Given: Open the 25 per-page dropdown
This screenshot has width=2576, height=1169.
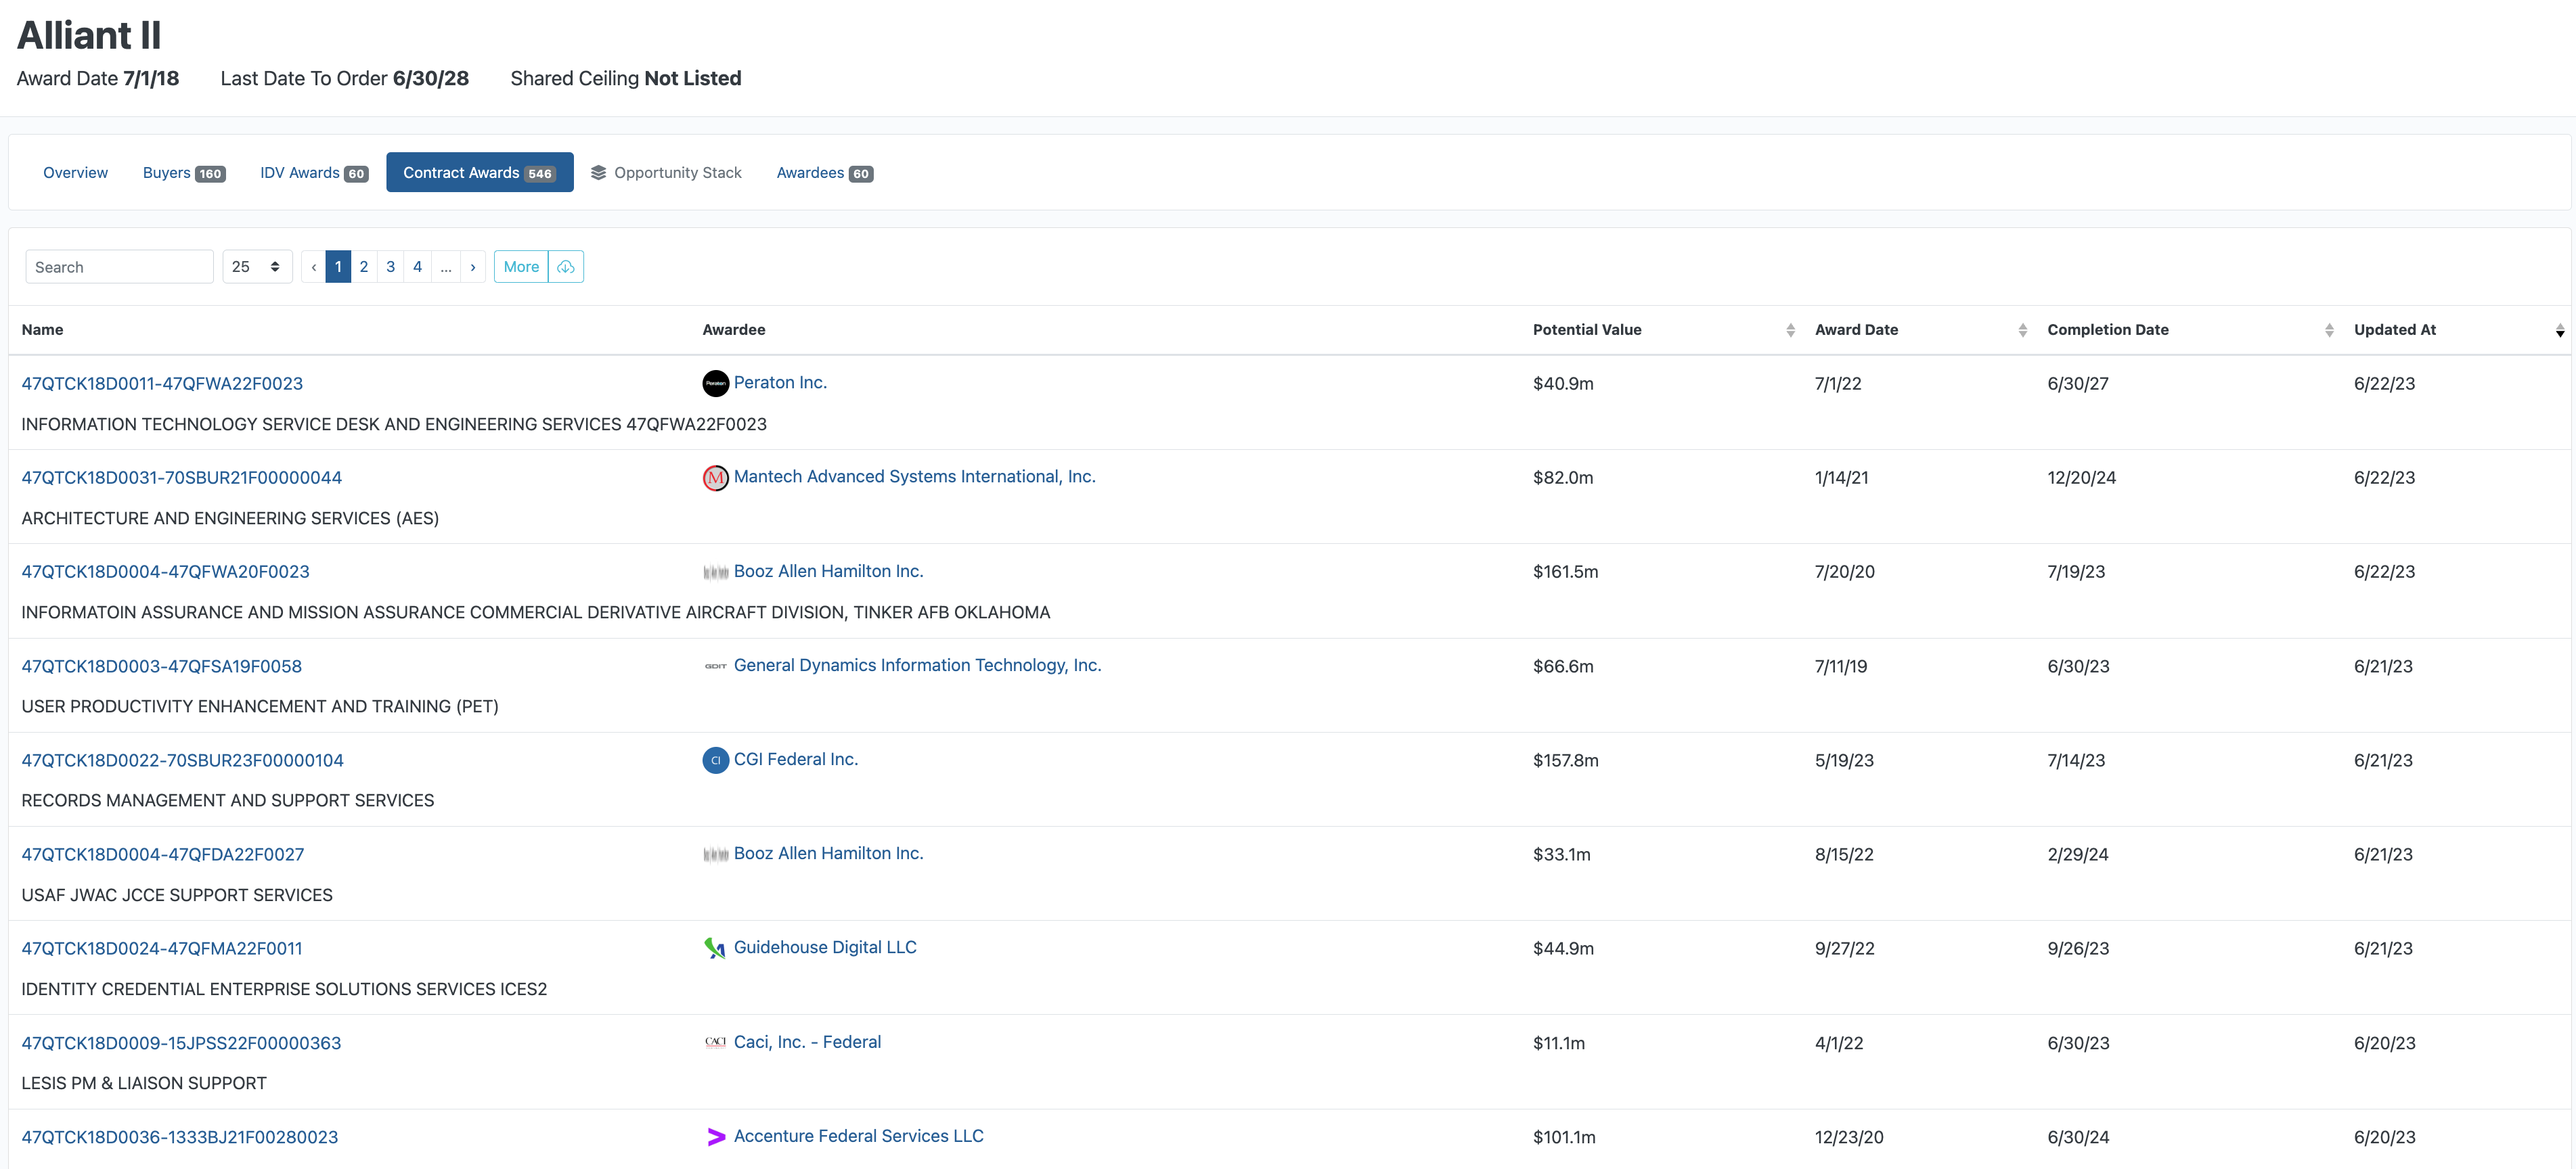Looking at the screenshot, I should click(x=256, y=267).
